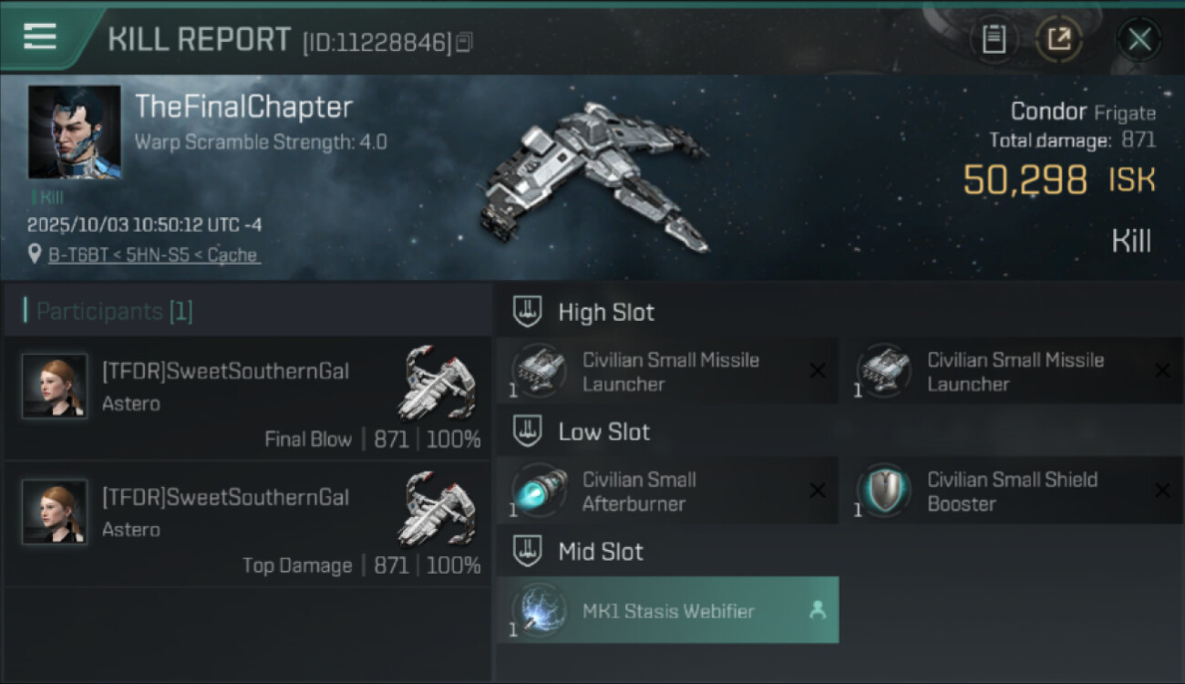Open the B-T6BT location link
Screen dimensions: 1185x684
point(153,254)
